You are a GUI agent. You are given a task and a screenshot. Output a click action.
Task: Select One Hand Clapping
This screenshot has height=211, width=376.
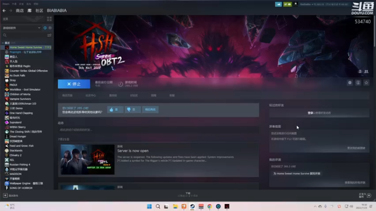click(21, 113)
